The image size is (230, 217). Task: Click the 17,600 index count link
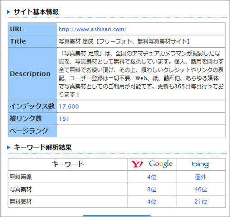click(69, 107)
